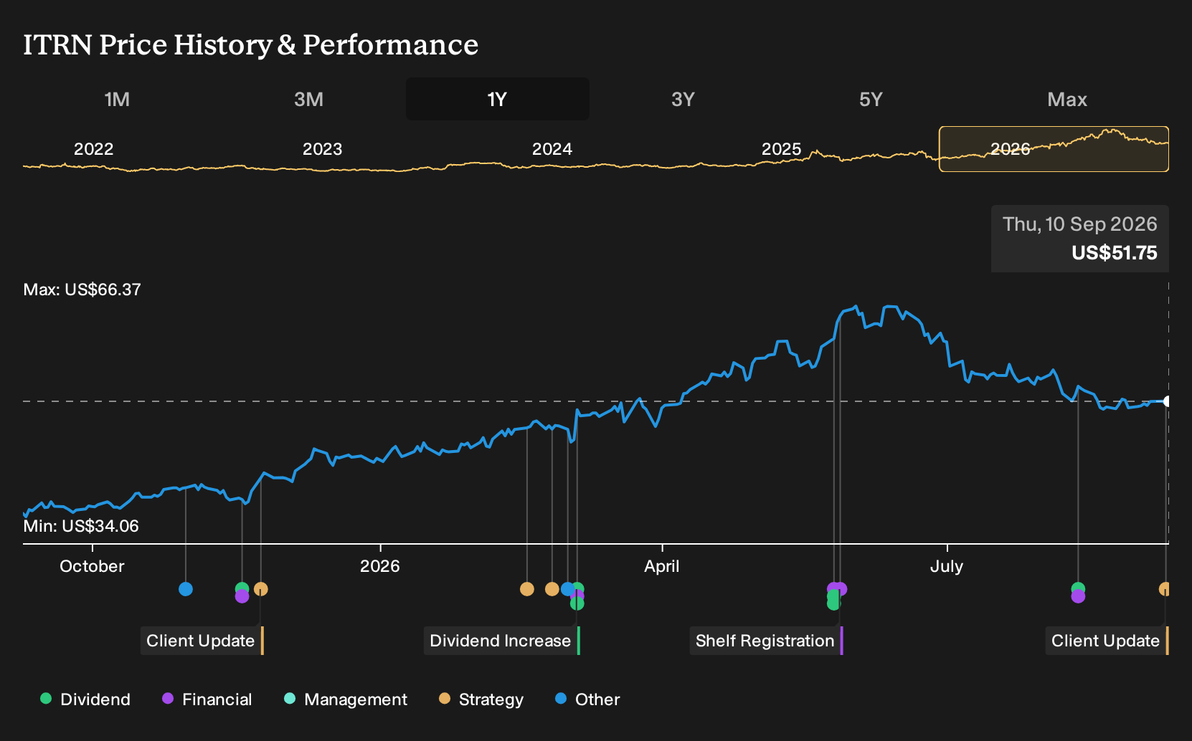
Task: Click the lowest green Dividend dot above Dividend Increase
Action: (577, 603)
